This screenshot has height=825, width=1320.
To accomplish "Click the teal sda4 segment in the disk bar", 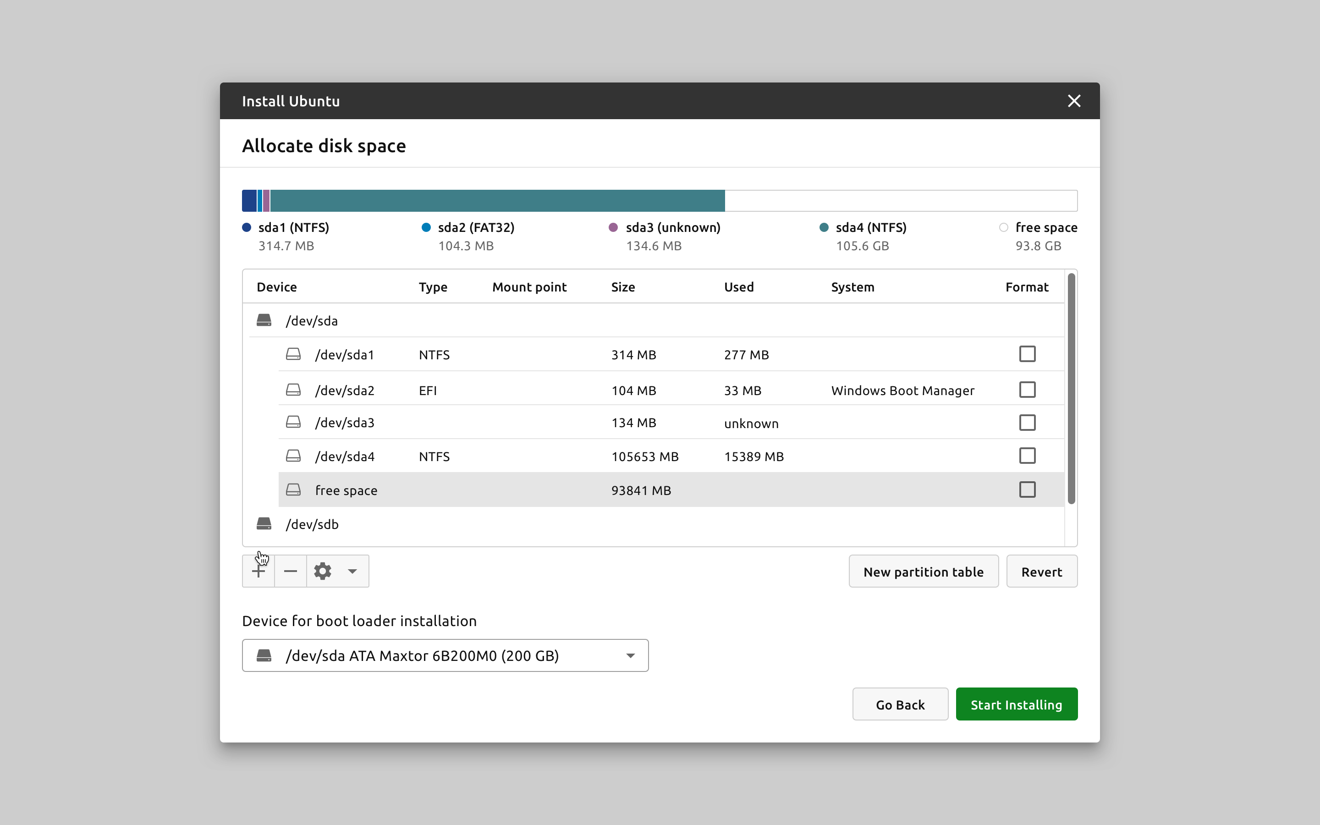I will (x=497, y=201).
